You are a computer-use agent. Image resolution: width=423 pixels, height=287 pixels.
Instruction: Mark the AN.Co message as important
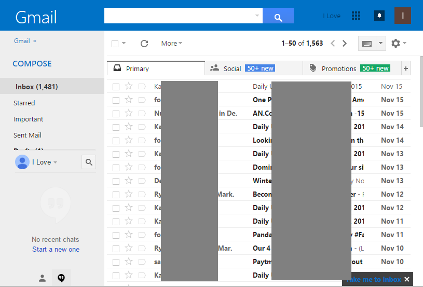[142, 113]
